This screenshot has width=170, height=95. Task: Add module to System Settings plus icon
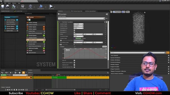point(17,20)
